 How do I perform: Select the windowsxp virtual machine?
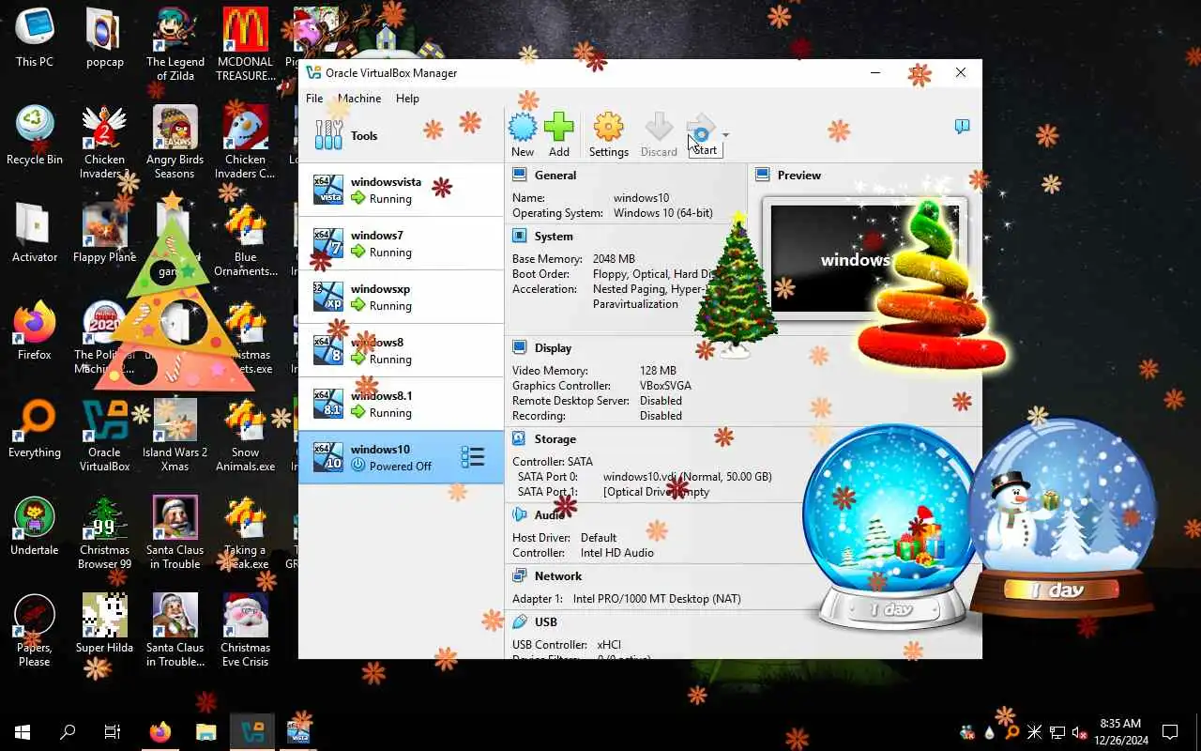click(401, 297)
